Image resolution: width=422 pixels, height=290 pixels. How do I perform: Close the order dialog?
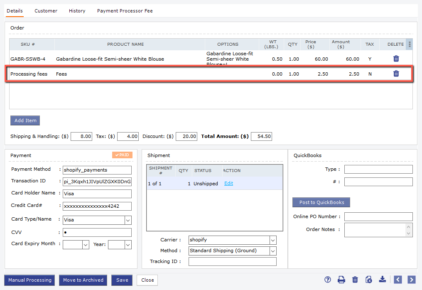coord(147,280)
